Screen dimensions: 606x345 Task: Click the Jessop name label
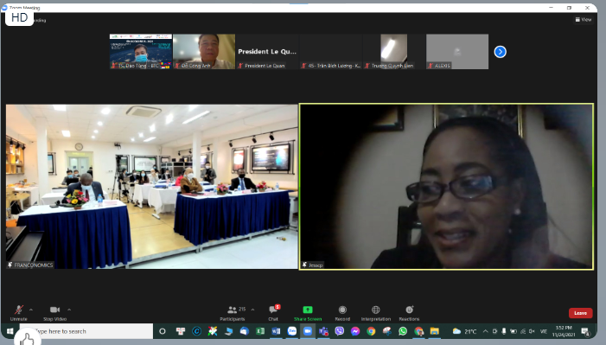312,265
